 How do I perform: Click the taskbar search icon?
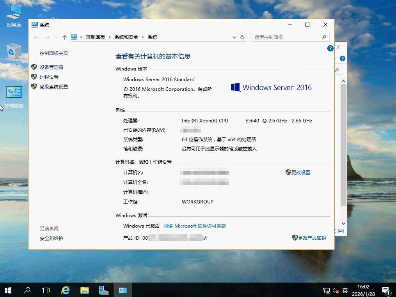coord(27,290)
